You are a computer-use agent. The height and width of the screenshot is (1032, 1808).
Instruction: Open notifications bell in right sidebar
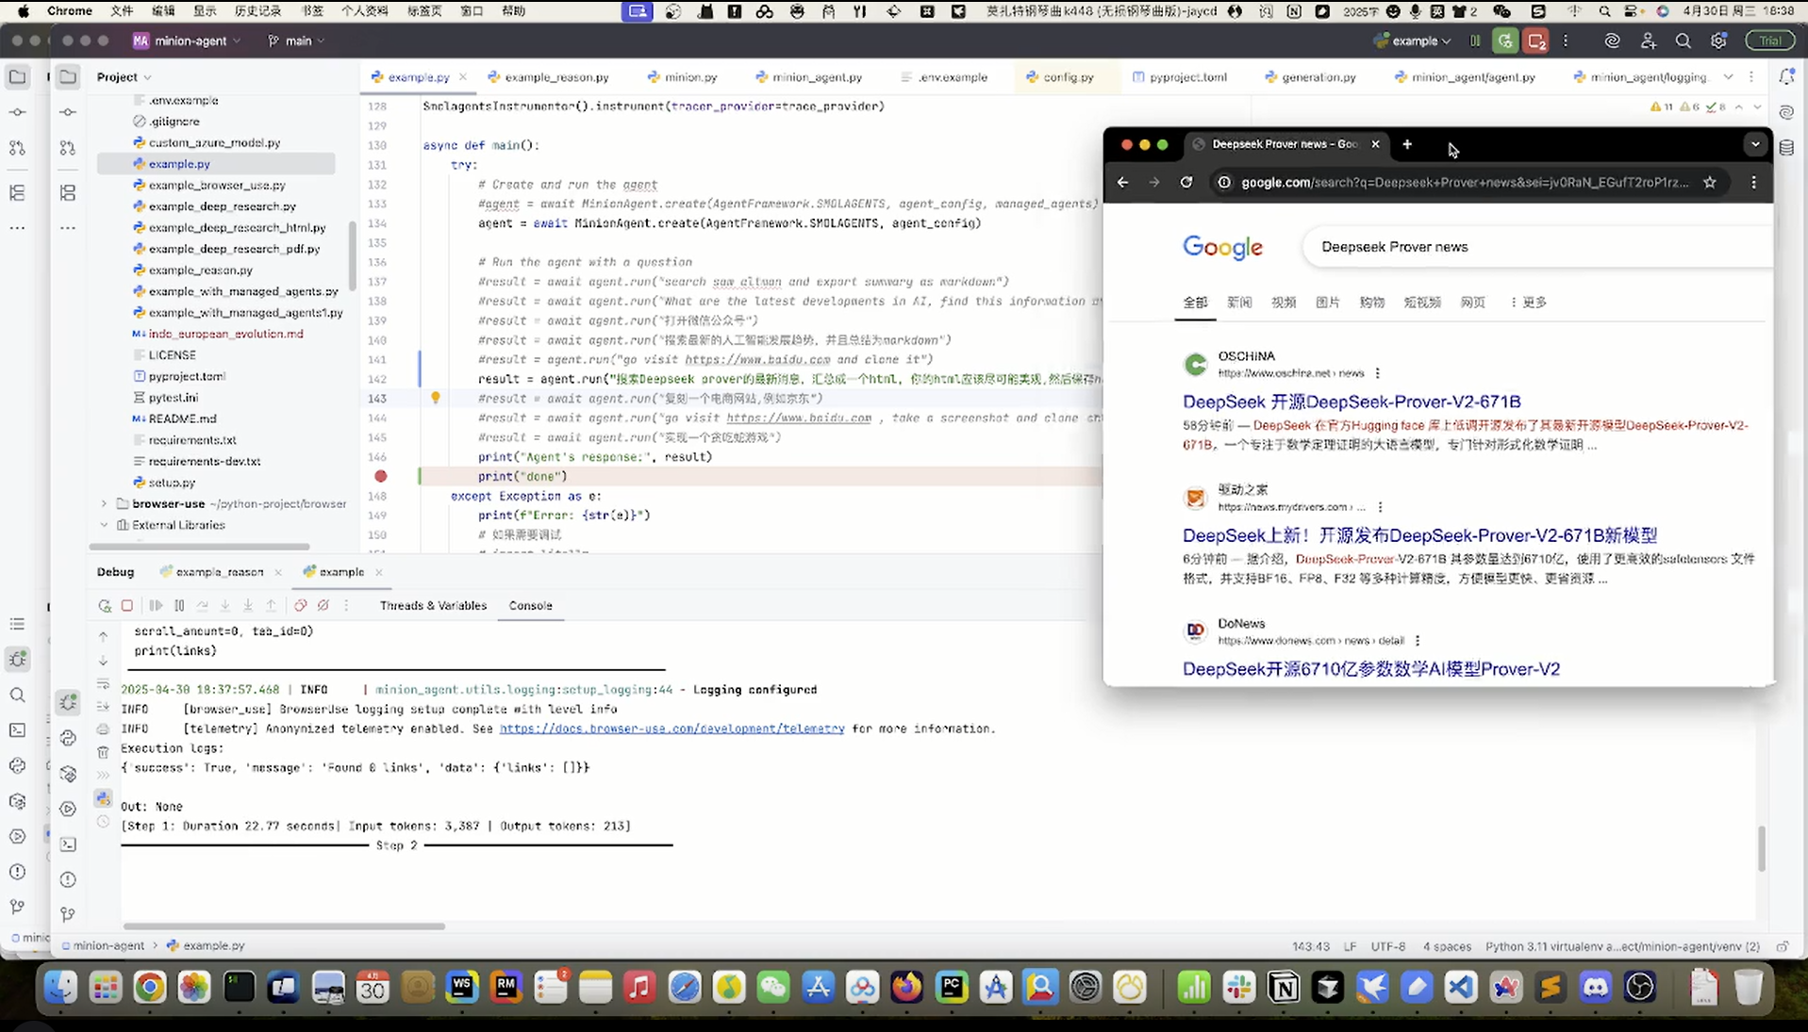click(x=1786, y=77)
